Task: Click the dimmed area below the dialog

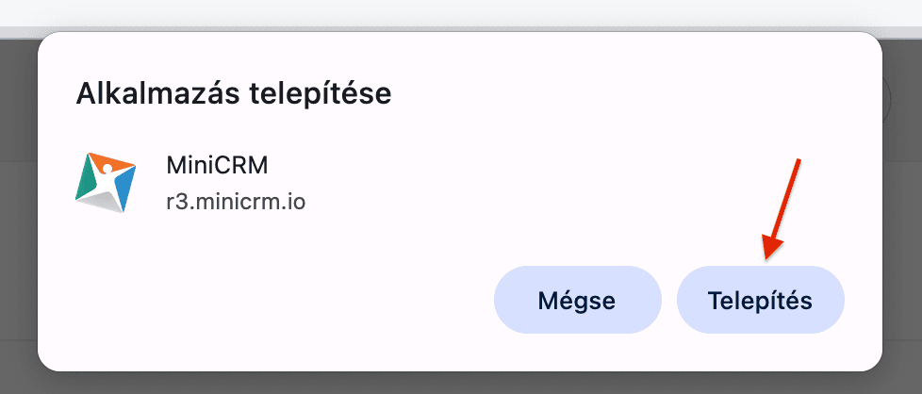Action: point(460,383)
